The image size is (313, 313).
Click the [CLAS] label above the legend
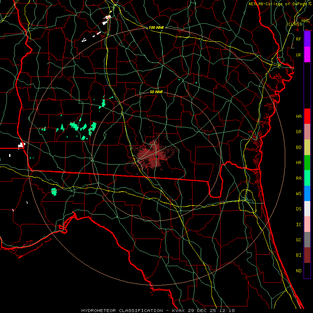pos(294,24)
